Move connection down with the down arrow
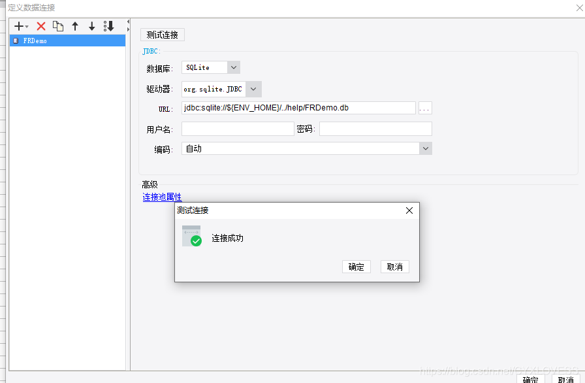This screenshot has height=383, width=585. pos(92,26)
